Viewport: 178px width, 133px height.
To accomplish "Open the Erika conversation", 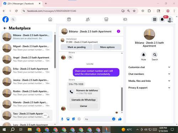I will click(x=27, y=70).
